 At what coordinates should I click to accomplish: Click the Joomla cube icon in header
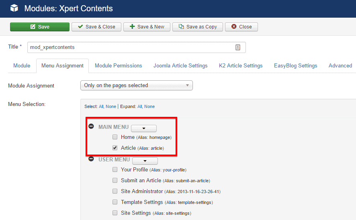(x=14, y=8)
